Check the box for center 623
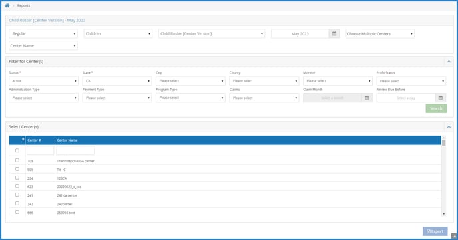The image size is (458, 240). click(x=17, y=186)
